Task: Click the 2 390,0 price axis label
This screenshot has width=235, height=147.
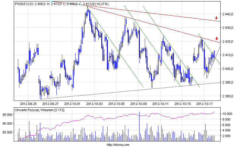Action: (228, 82)
